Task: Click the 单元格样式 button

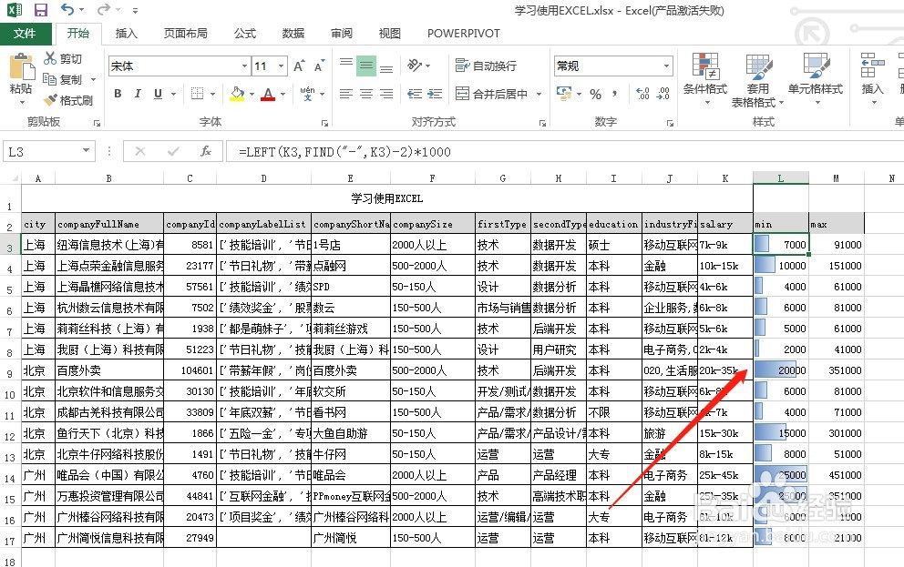Action: click(x=816, y=77)
